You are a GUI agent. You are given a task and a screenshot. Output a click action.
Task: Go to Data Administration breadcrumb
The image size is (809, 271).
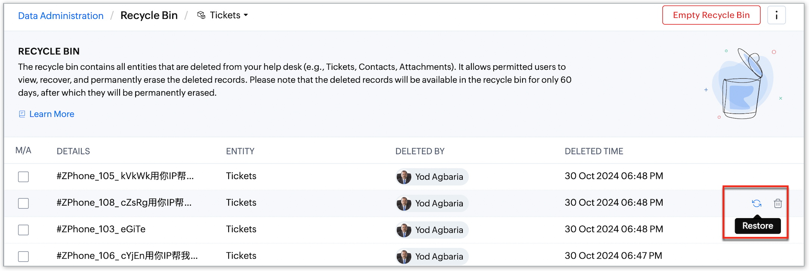pyautogui.click(x=61, y=16)
